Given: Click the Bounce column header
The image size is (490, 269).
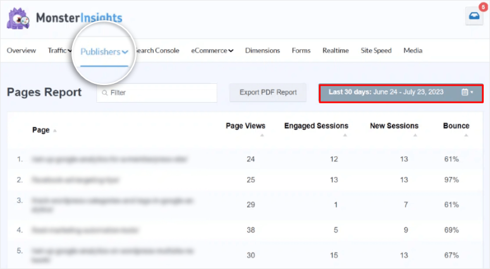Looking at the screenshot, I should (x=456, y=126).
